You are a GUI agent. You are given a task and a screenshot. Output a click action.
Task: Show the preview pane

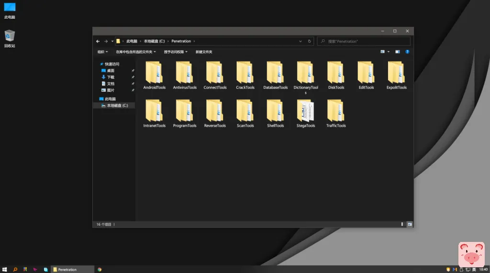pos(397,52)
